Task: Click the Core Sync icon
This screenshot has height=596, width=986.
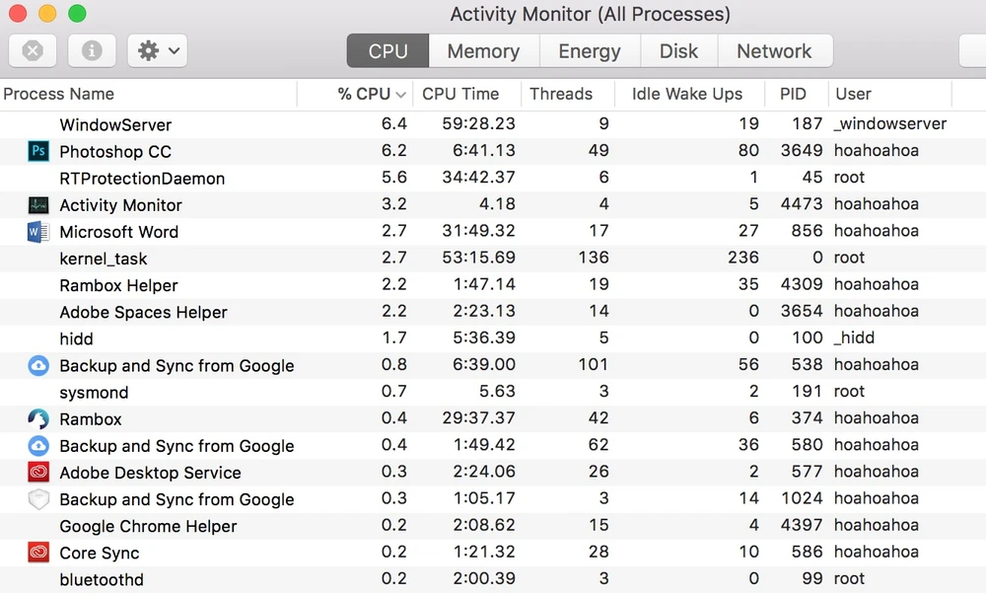Action: coord(38,553)
